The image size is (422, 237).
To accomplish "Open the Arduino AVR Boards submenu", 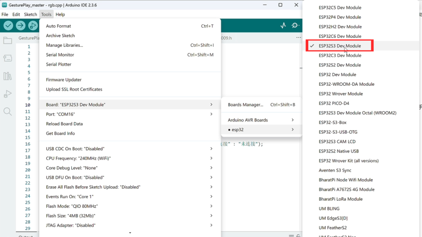I will 261,120.
